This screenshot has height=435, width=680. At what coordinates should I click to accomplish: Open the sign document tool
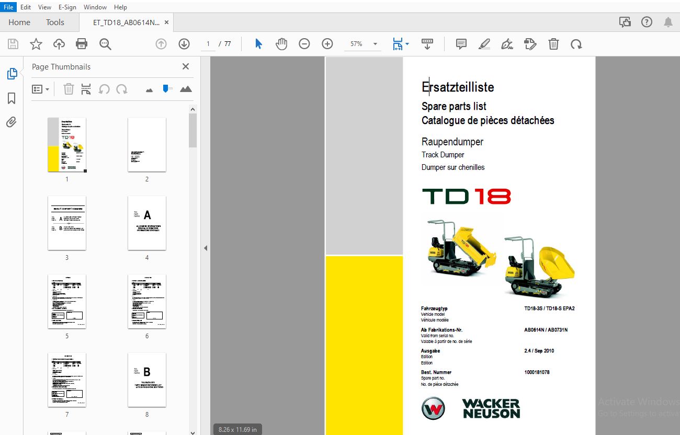click(507, 44)
